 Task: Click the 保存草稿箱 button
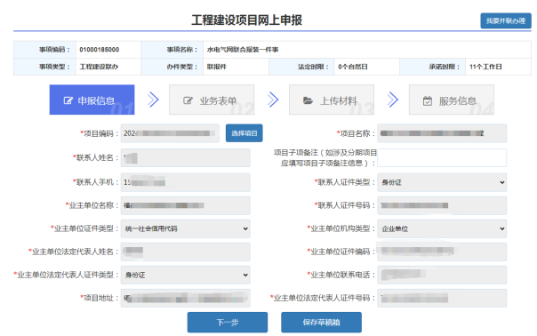point(321,323)
